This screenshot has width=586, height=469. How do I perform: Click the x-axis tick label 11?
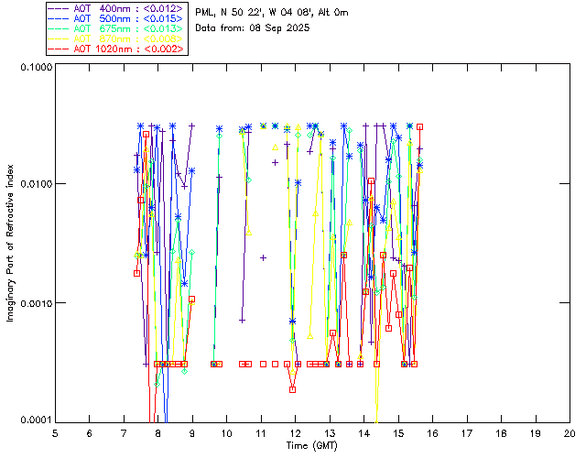pyautogui.click(x=261, y=433)
